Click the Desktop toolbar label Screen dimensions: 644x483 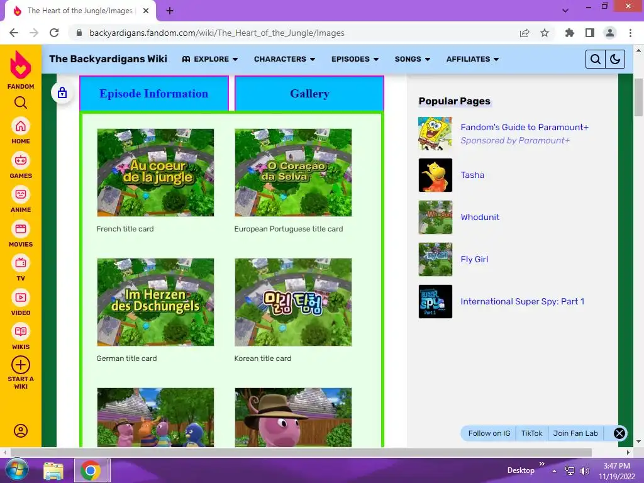click(x=521, y=470)
